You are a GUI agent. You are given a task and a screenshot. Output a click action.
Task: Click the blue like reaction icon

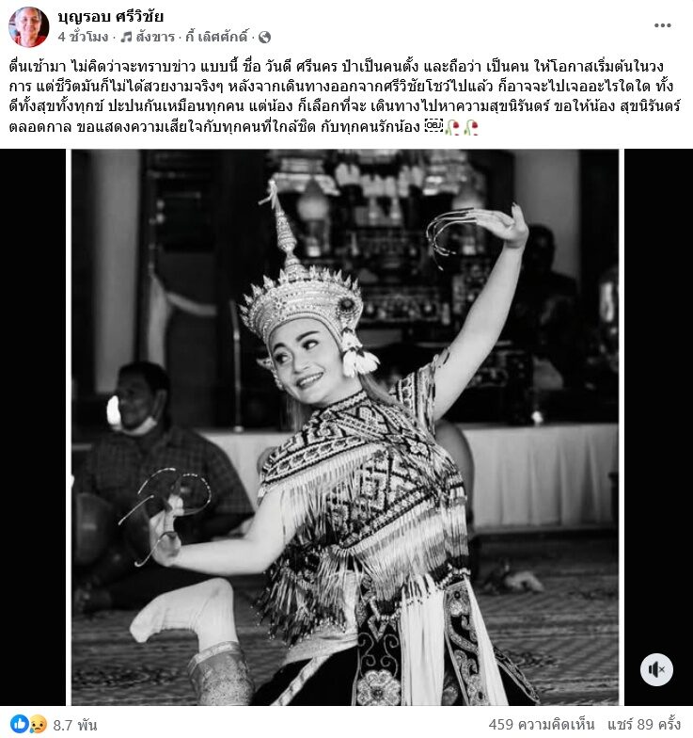[x=19, y=723]
